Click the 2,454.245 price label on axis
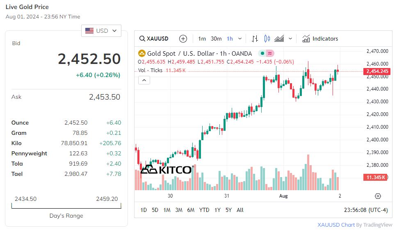 [376, 71]
